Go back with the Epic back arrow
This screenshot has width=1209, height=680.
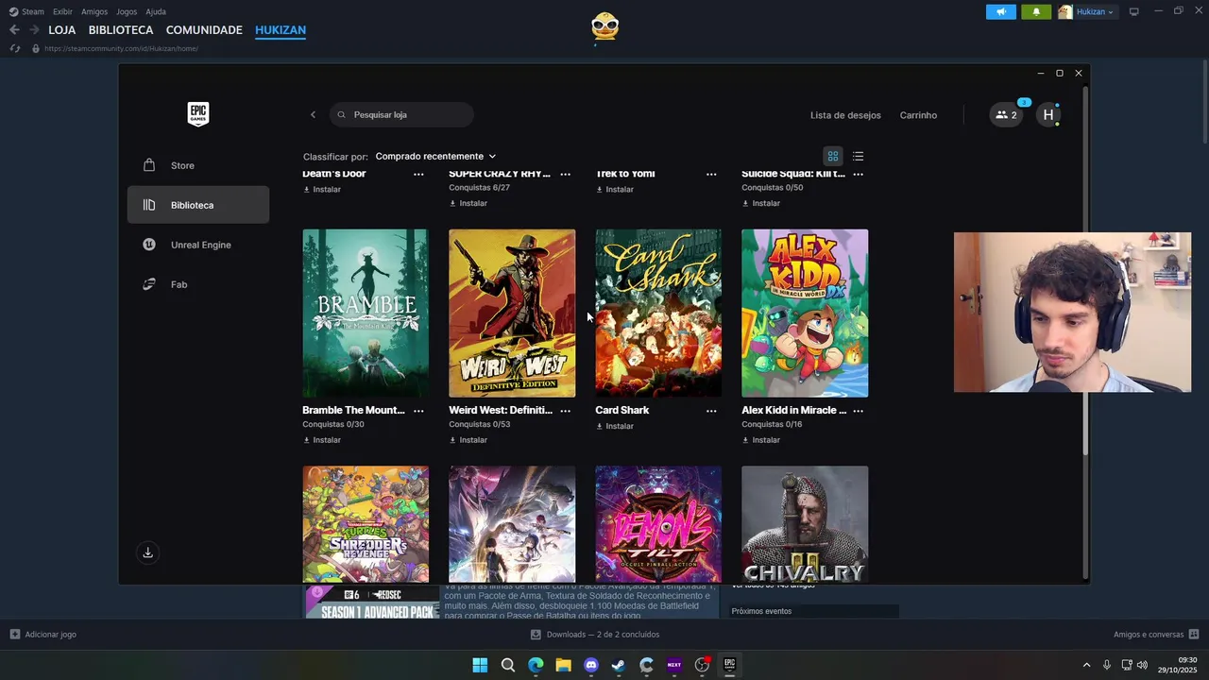313,115
